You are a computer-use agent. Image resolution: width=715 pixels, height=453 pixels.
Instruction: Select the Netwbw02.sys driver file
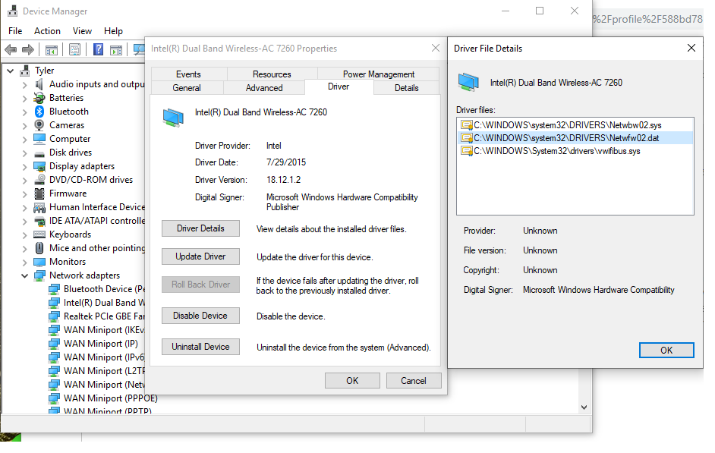click(575, 125)
